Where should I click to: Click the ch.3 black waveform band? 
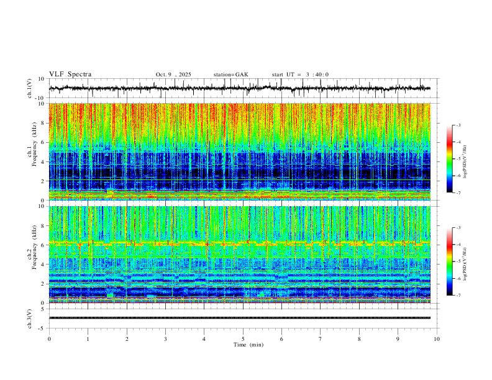tap(239, 318)
